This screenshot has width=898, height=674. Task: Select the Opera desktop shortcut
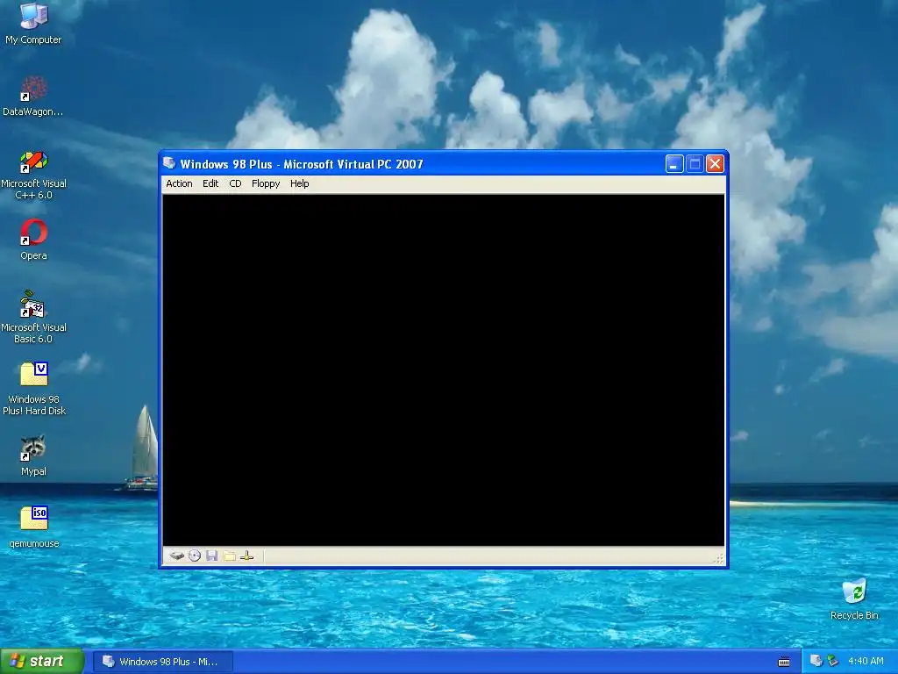click(x=34, y=240)
